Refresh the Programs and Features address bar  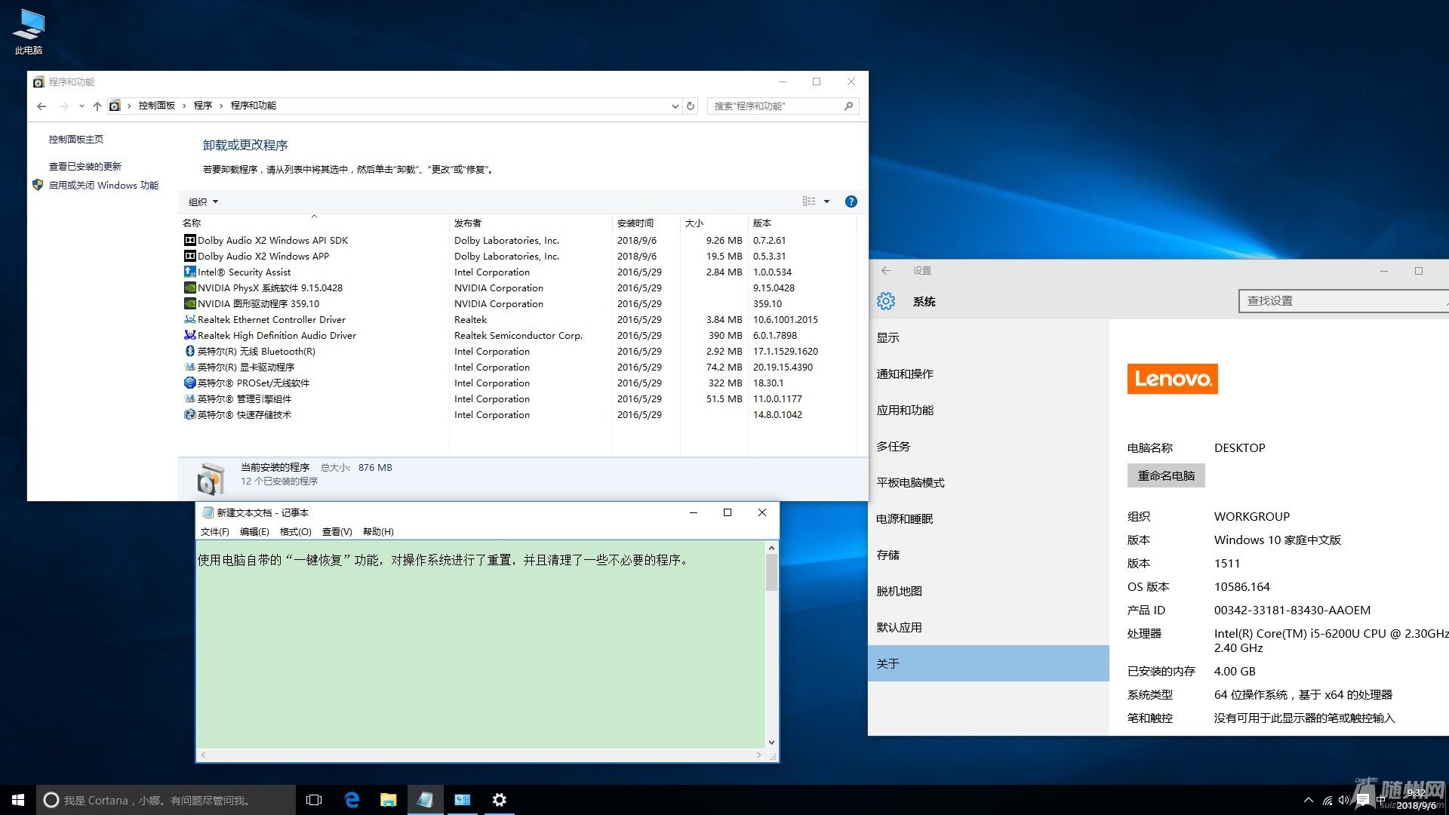click(x=691, y=106)
